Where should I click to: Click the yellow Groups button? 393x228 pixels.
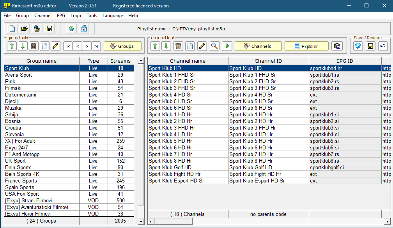click(122, 46)
